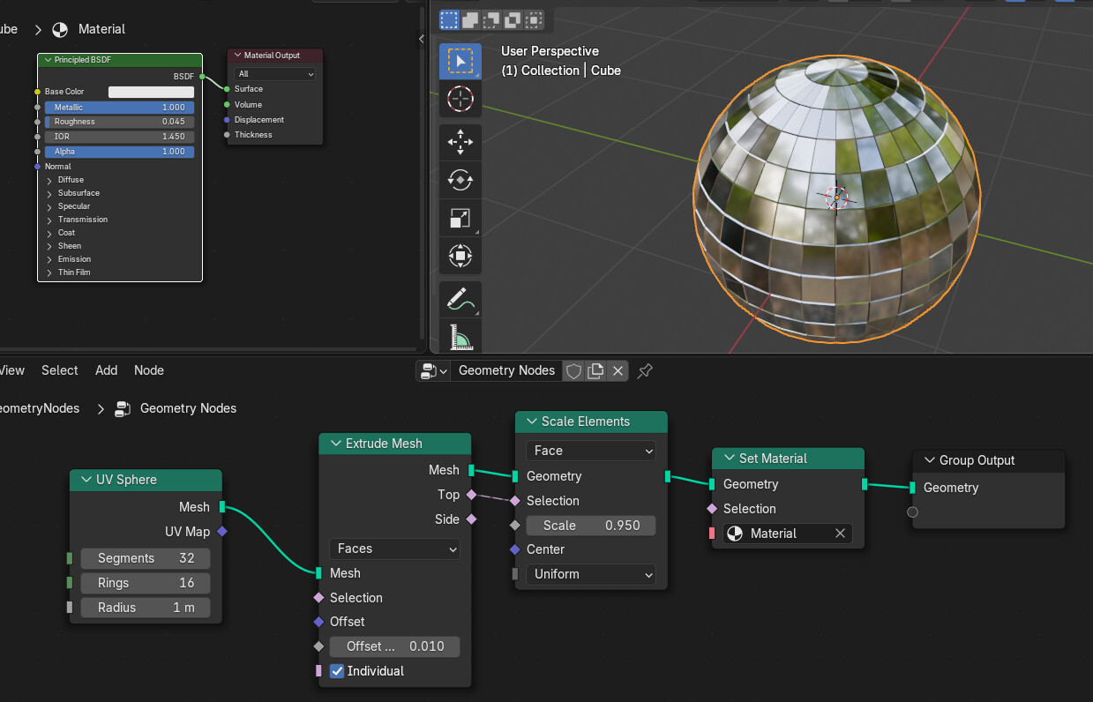The width and height of the screenshot is (1093, 702).
Task: Toggle fake user shield for Geometry Nodes
Action: [x=573, y=370]
